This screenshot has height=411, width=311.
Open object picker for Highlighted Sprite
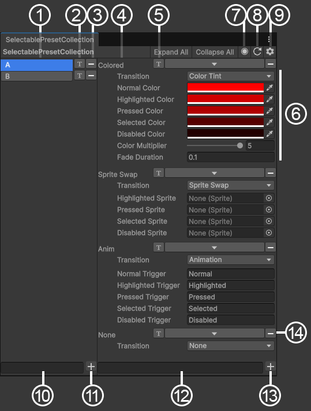pos(269,198)
